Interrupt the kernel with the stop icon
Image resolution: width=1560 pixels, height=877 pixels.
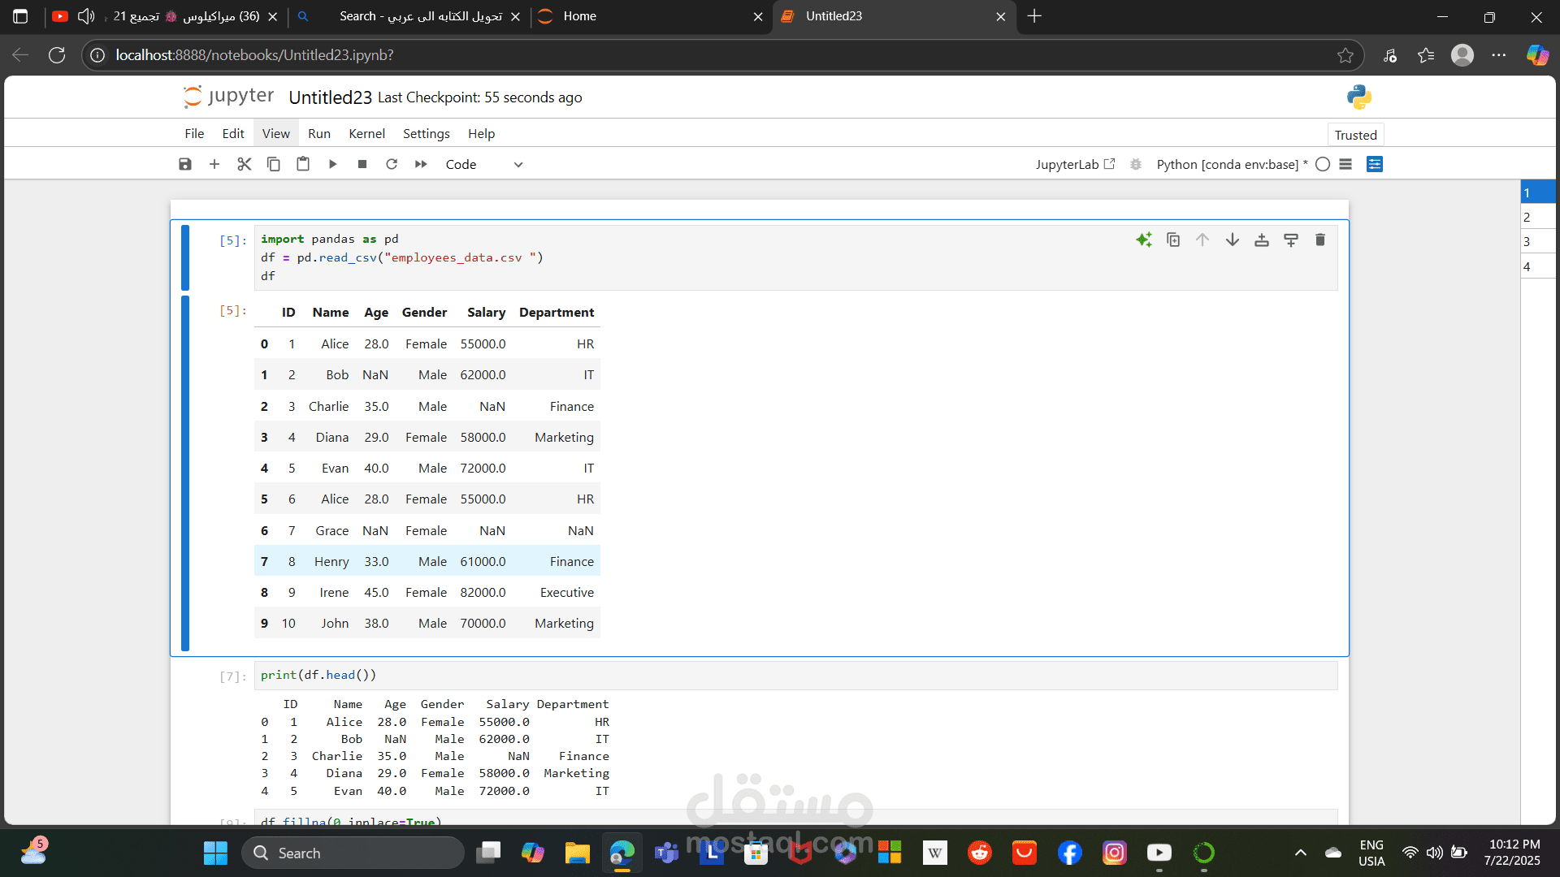(362, 164)
